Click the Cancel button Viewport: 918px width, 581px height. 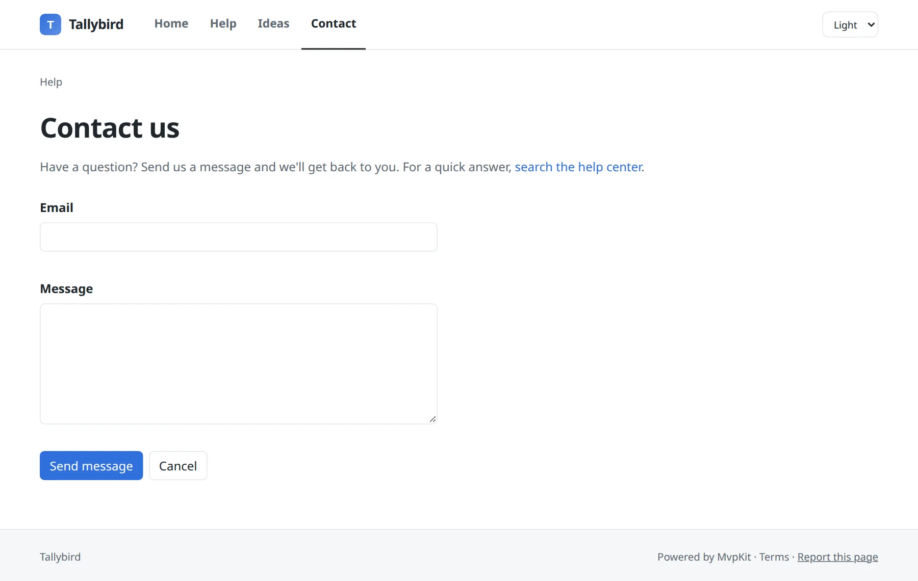coord(178,465)
